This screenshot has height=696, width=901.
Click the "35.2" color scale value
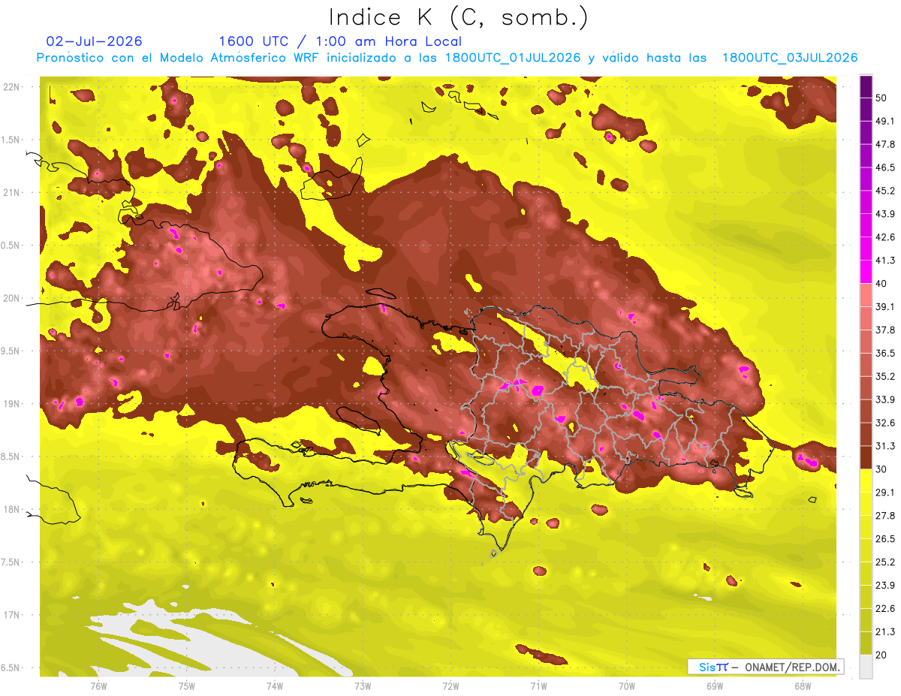[x=885, y=376]
